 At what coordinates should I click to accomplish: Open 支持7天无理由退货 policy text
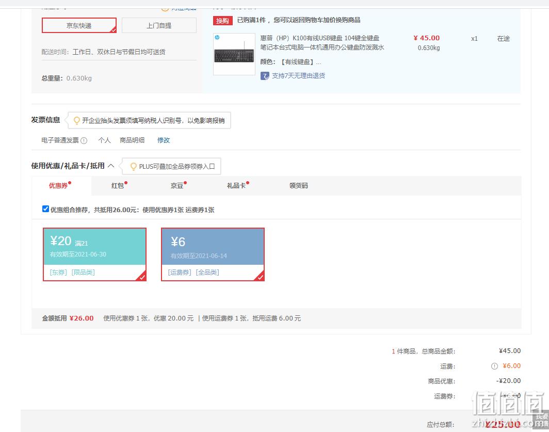pos(299,76)
